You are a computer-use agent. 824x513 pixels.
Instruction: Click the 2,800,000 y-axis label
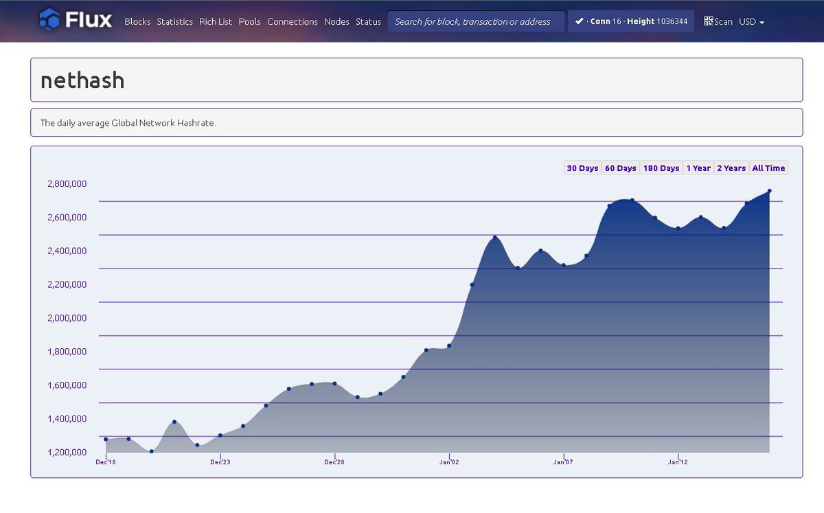(x=67, y=184)
